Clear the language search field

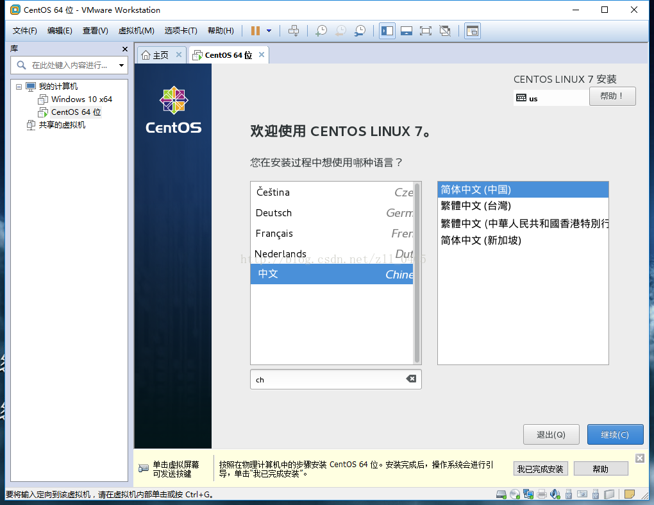(x=411, y=379)
